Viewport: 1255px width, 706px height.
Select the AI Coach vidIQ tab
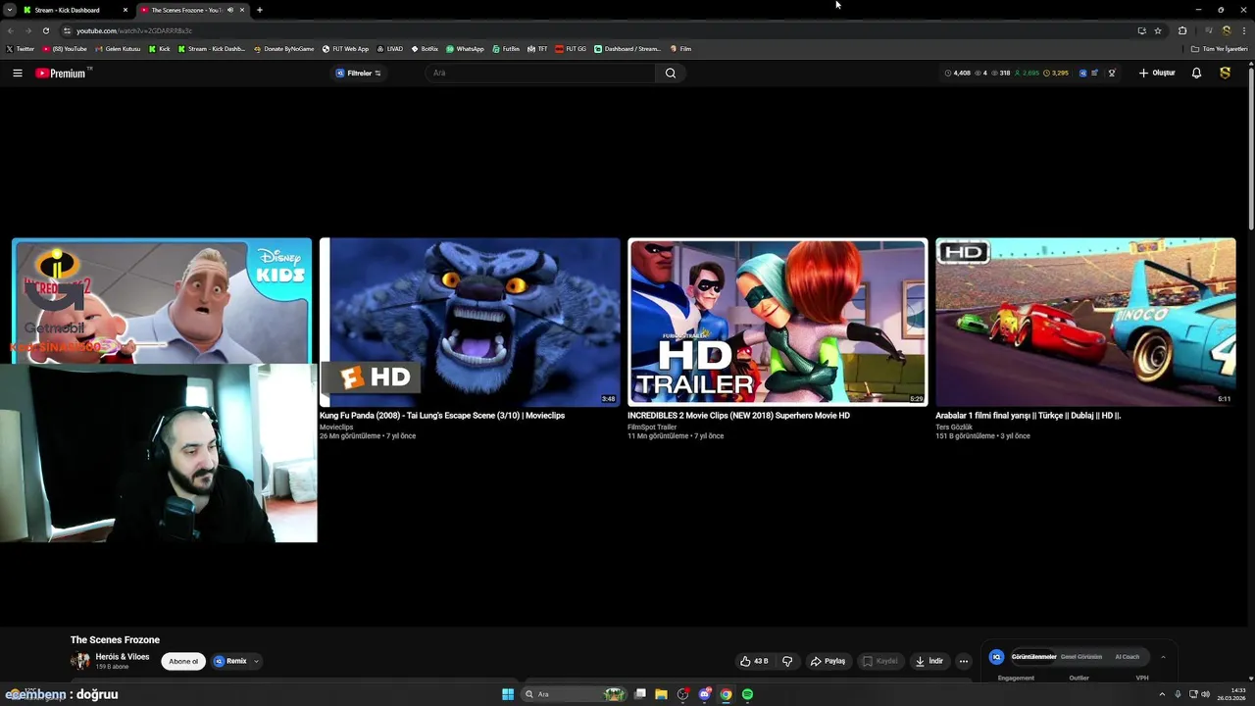coord(1127,657)
